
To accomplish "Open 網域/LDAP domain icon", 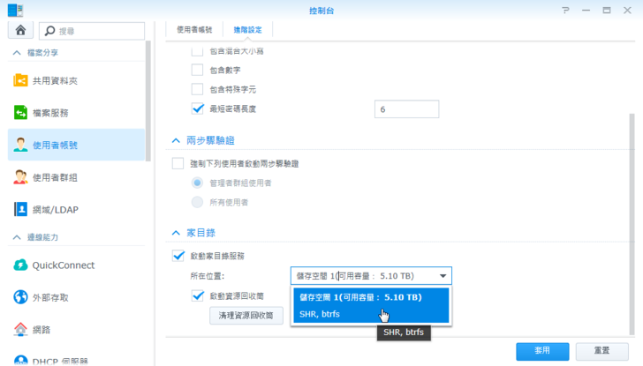I will point(20,209).
